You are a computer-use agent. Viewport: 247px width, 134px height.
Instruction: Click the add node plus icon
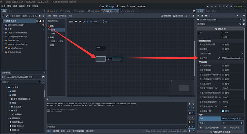(x=3, y=16)
